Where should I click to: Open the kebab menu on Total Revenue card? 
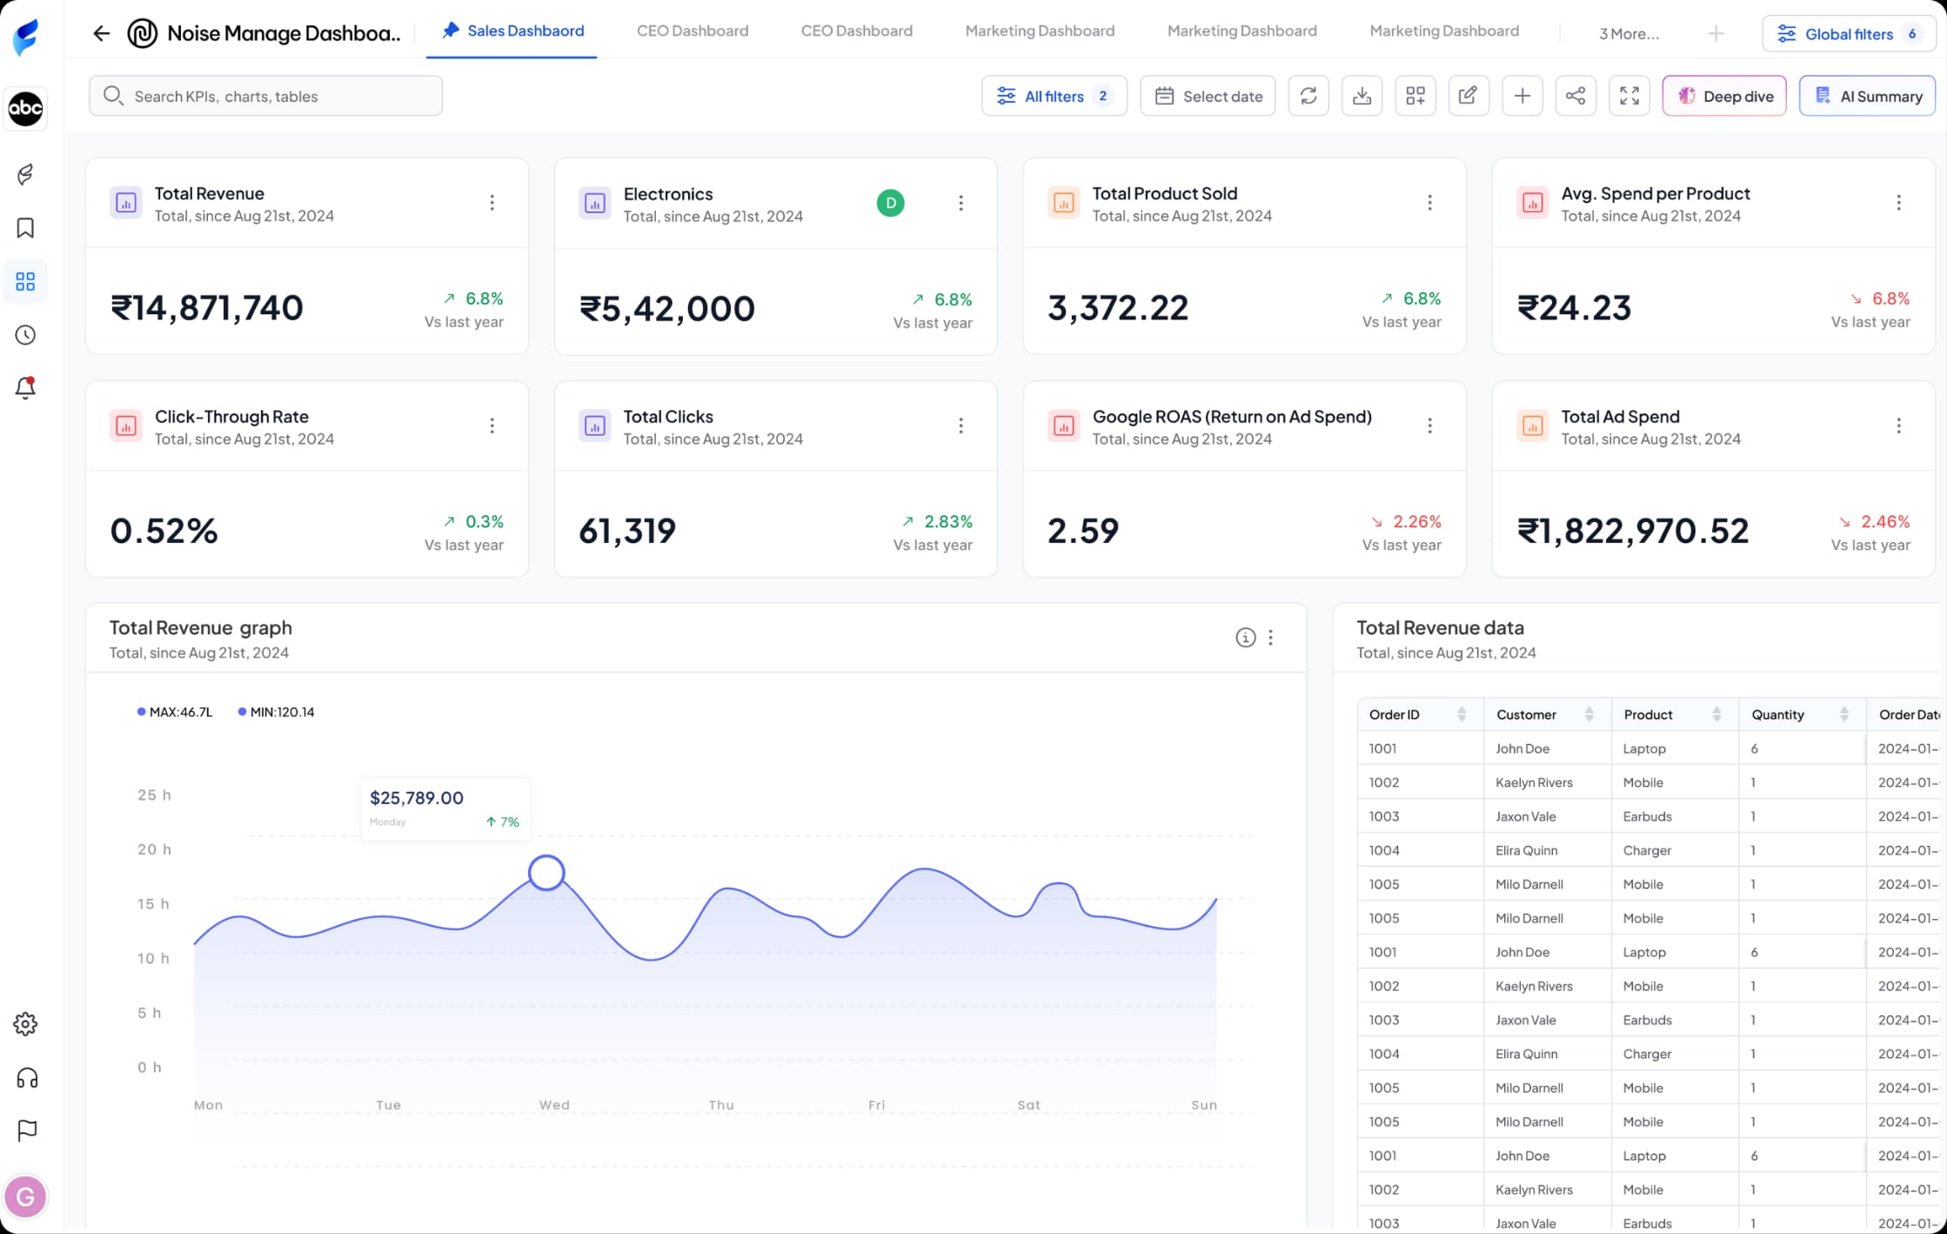coord(492,203)
